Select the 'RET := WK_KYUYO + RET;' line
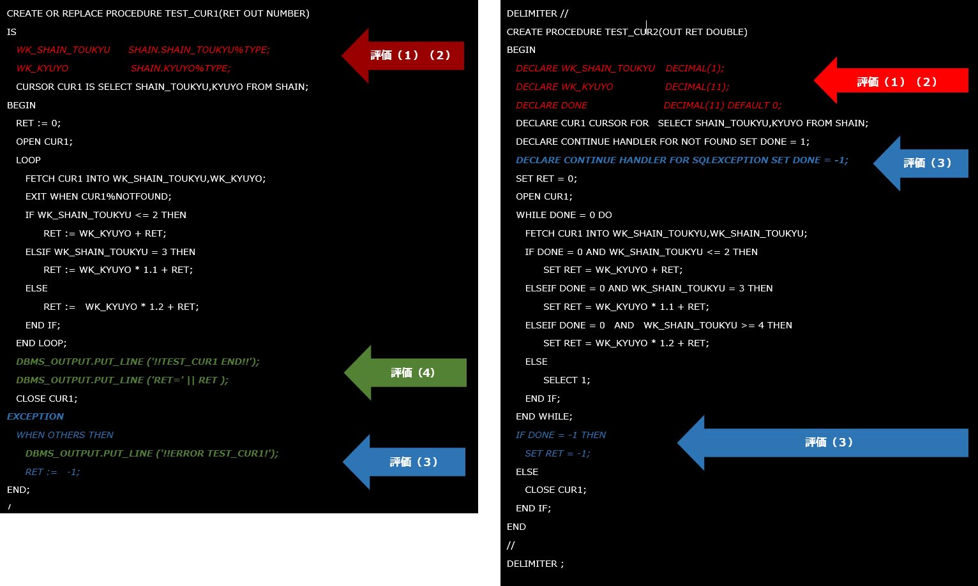Screen dimensions: 978x586 tap(105, 233)
